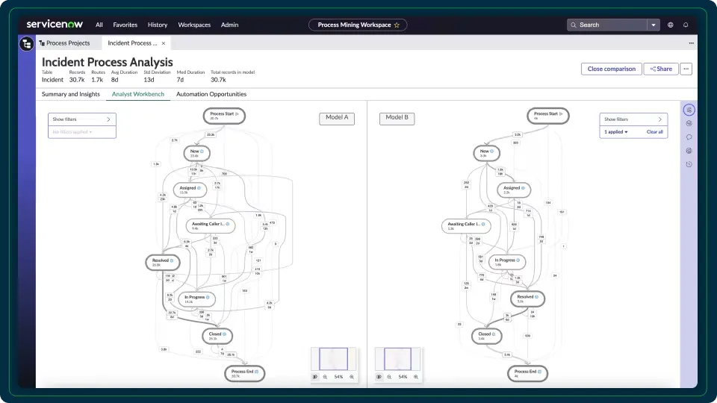Click info icon on Model A Assigned node
This screenshot has height=403, width=717.
point(199,188)
